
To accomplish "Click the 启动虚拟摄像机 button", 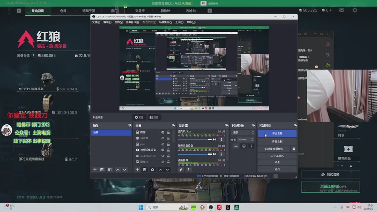I will pyautogui.click(x=274, y=149).
